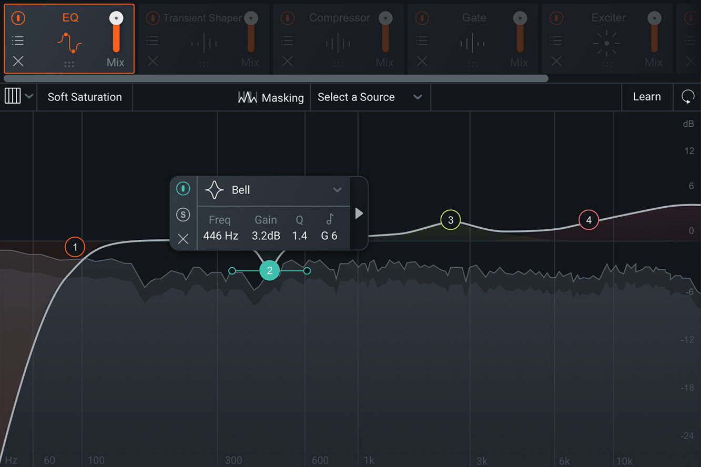Toggle band 2 power in popup
Image resolution: width=701 pixels, height=467 pixels.
tap(183, 188)
